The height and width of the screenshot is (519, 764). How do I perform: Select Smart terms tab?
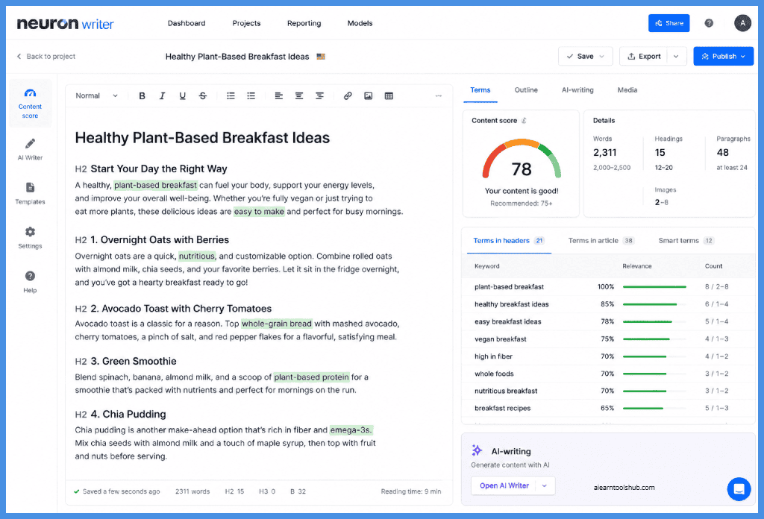[686, 241]
